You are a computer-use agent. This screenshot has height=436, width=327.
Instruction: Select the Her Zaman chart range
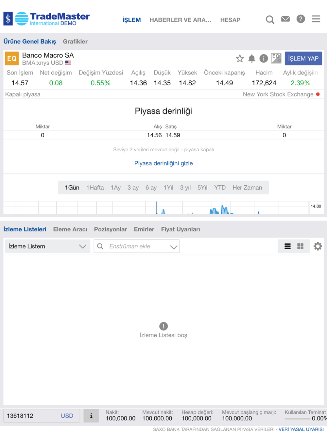click(x=247, y=188)
